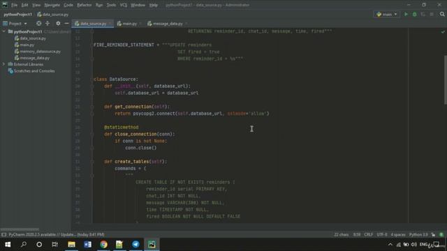Open Google Chrome from taskbar
This screenshot has width=447, height=251.
104,245
